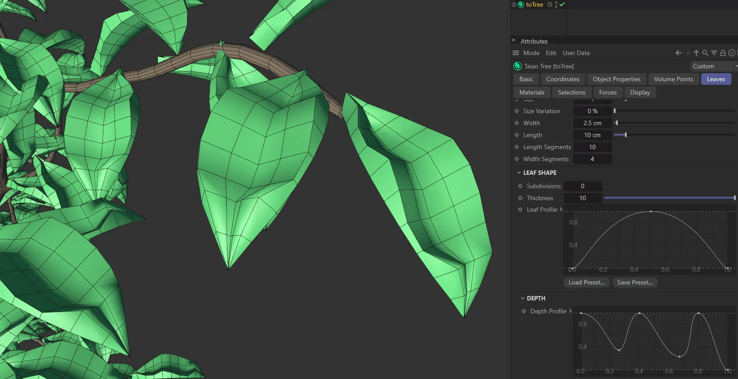The height and width of the screenshot is (379, 738).
Task: Toggle the Thickness keyframe diamond
Action: point(520,198)
